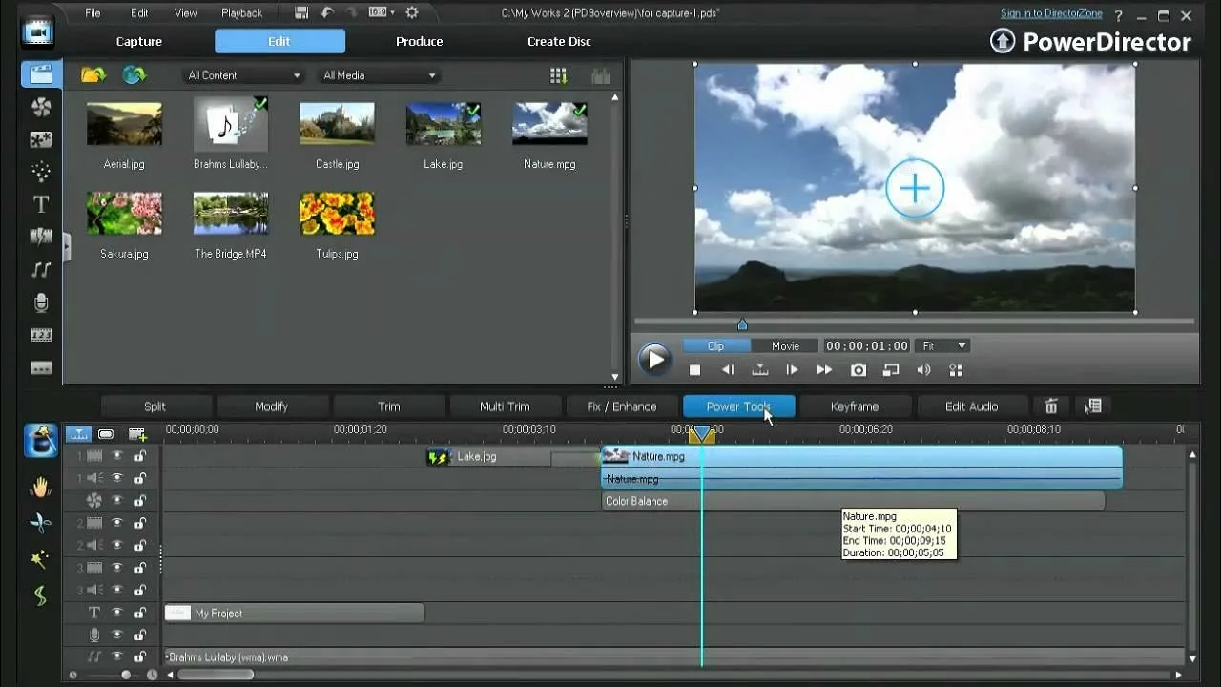Select the Tulips.jpg thumbnail in library

click(x=337, y=214)
